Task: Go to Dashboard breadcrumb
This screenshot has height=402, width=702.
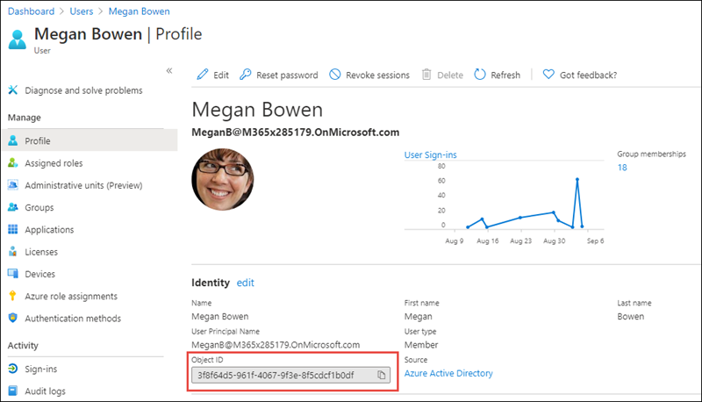Action: point(31,11)
